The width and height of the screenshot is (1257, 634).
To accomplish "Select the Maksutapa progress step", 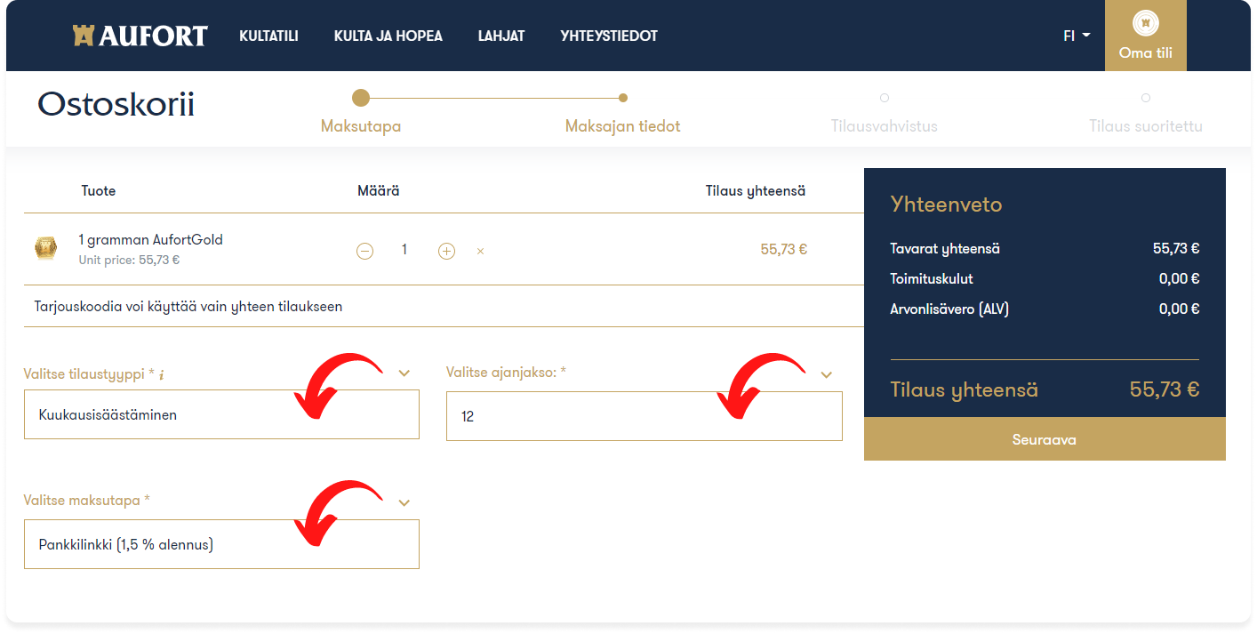I will pos(360,98).
